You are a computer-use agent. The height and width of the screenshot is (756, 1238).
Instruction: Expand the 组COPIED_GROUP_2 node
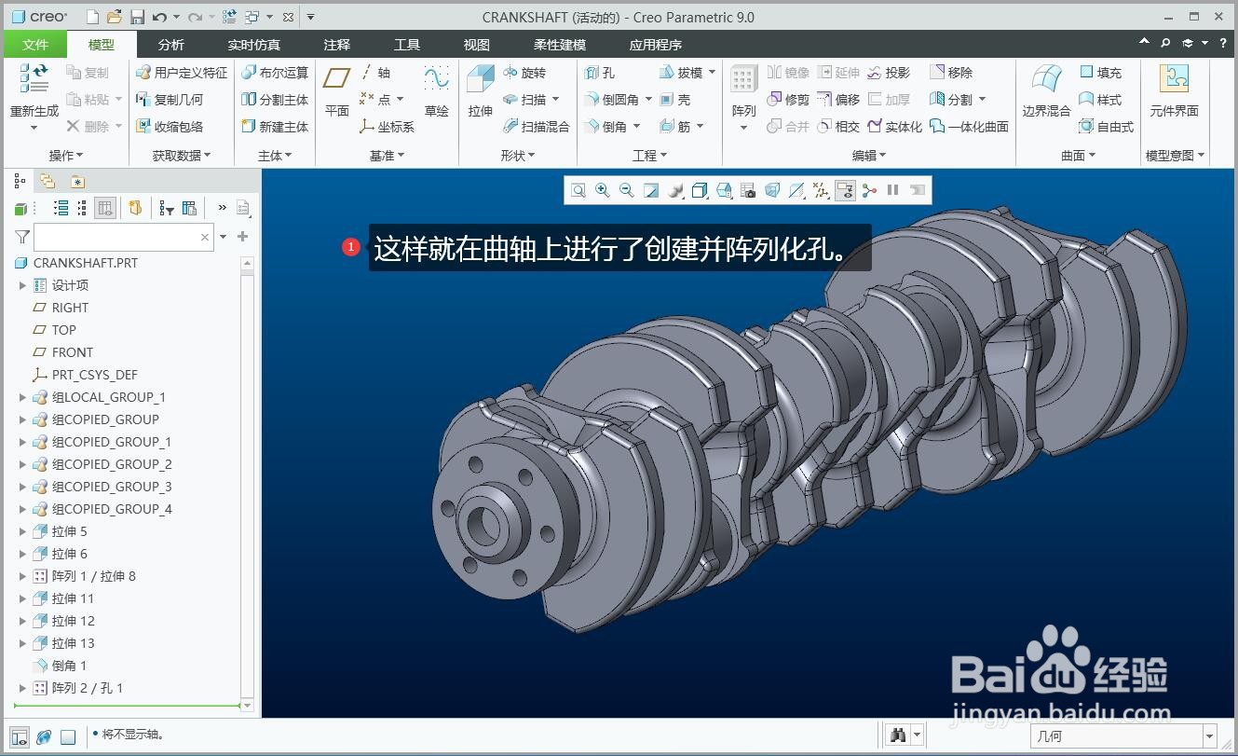coord(22,464)
